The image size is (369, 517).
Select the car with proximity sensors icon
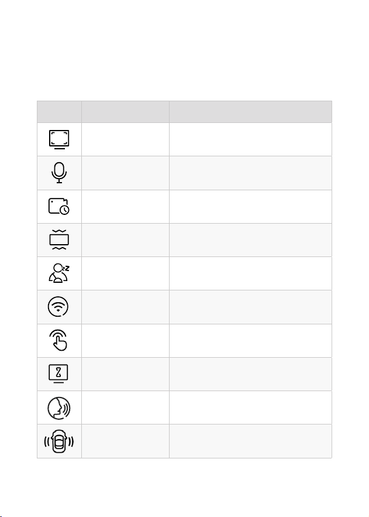click(x=59, y=441)
